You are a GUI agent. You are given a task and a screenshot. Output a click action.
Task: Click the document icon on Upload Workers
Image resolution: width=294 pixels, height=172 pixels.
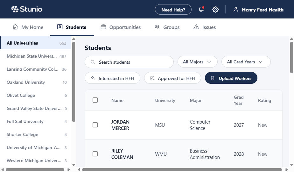point(213,78)
